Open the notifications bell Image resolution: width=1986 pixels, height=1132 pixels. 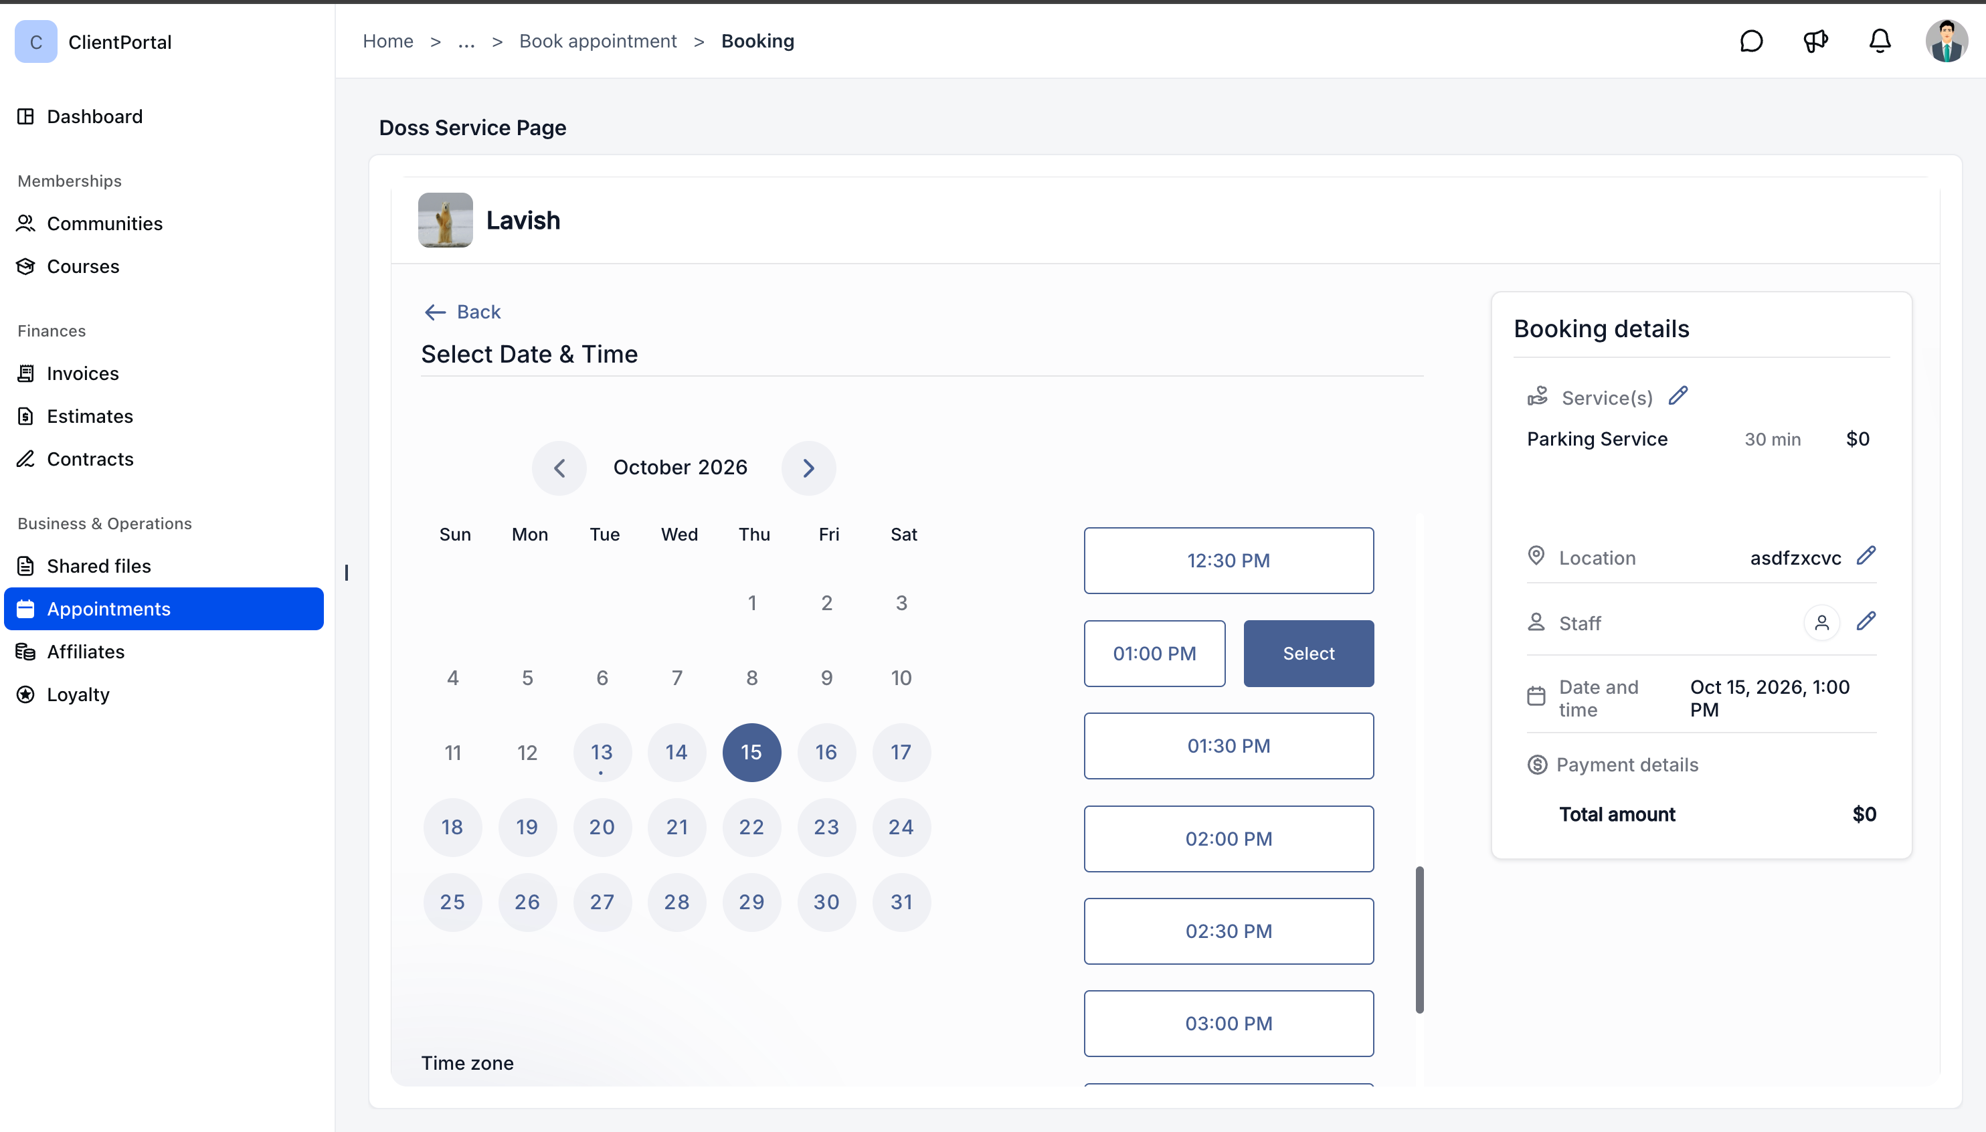coord(1880,41)
